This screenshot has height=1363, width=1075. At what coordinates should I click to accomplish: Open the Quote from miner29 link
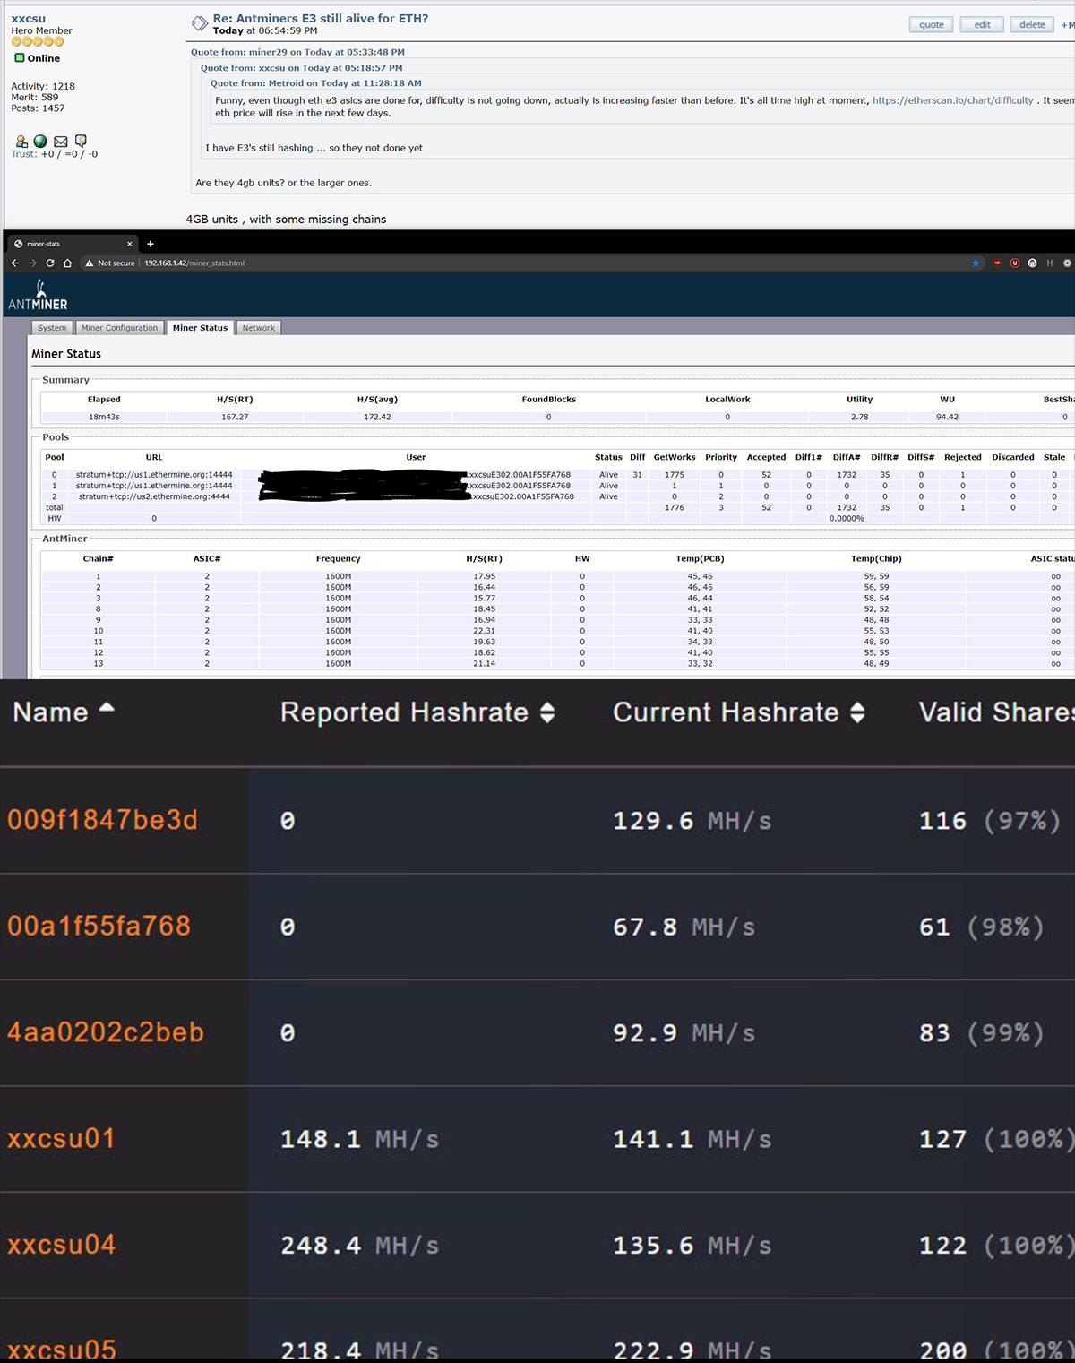297,52
